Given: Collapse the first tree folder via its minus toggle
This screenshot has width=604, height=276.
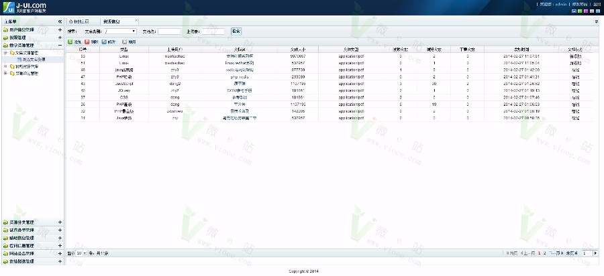Looking at the screenshot, I should click(5, 52).
